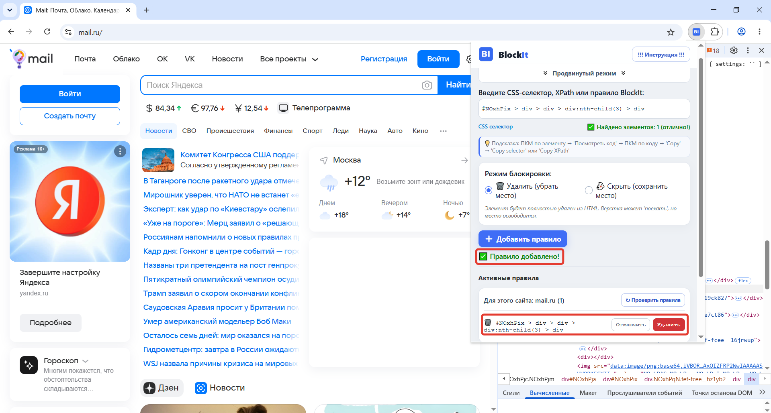Click the Проверить правила button
Image resolution: width=771 pixels, height=413 pixels.
pyautogui.click(x=653, y=300)
